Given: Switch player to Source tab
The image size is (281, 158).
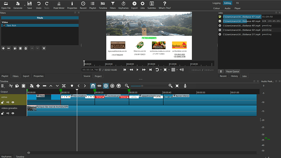Looking at the screenshot, I should (x=87, y=76).
